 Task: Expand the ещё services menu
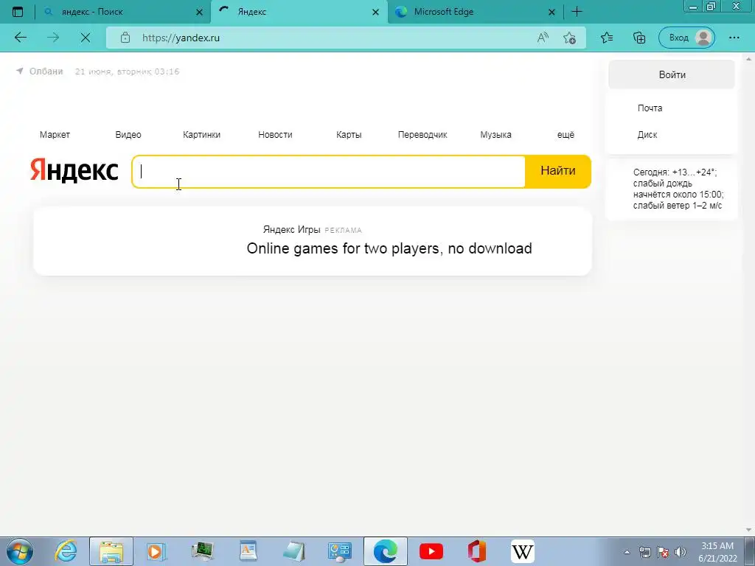[566, 135]
